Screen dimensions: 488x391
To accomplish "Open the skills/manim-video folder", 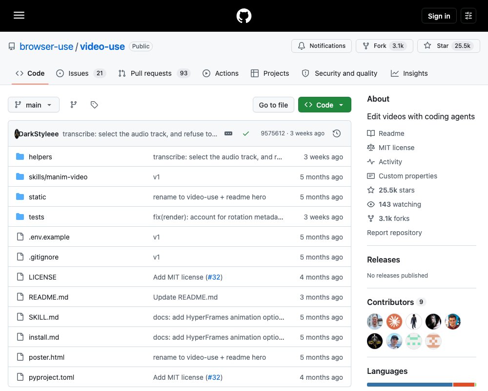I will (58, 177).
